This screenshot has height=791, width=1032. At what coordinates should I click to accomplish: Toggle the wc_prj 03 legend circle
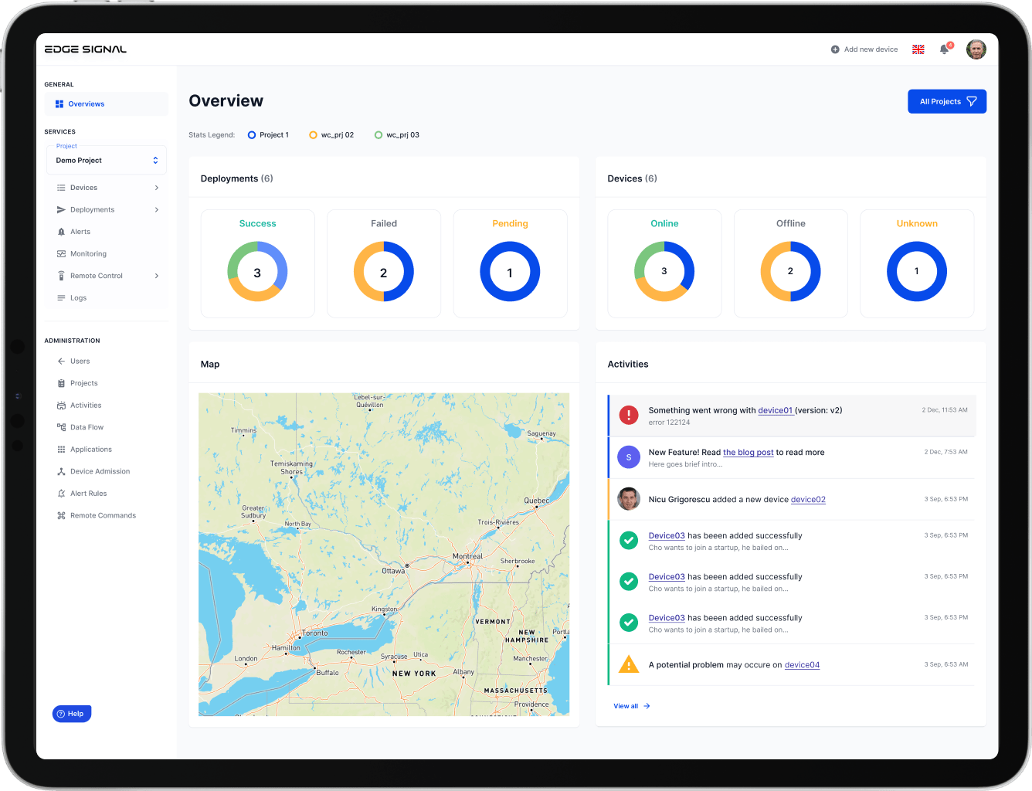coord(377,134)
